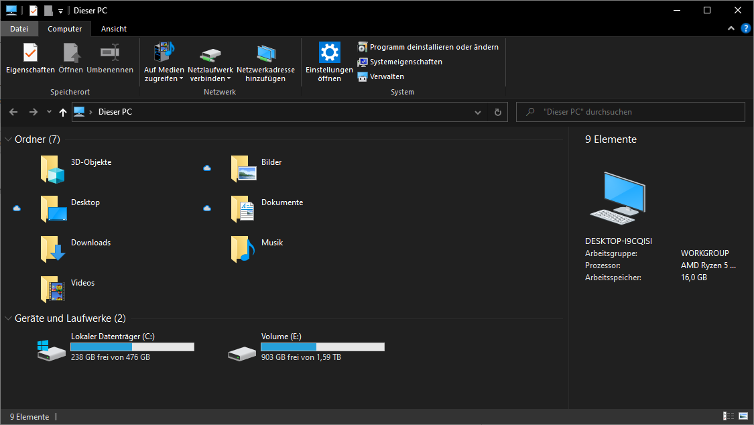
Task: Select the Videos folder
Action: click(68, 290)
